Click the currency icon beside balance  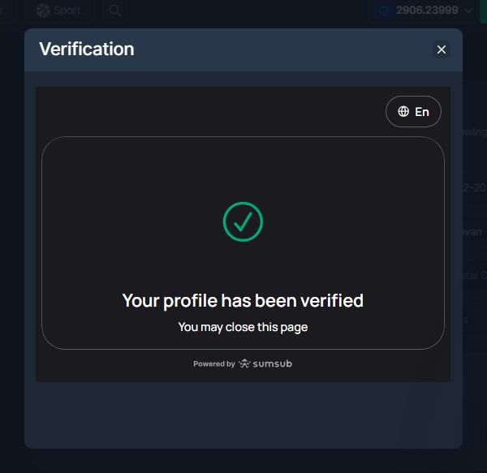click(x=384, y=11)
